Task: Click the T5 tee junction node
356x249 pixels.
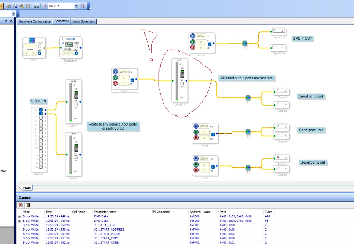Action: tap(244, 43)
